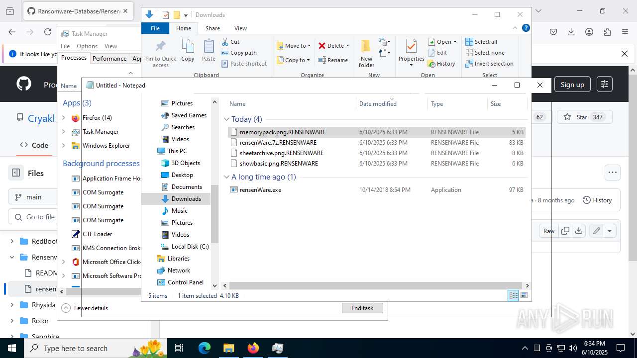Open 3D Objects folder in navigation
The image size is (637, 358).
(186, 163)
